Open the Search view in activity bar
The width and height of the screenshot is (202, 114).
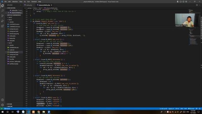(3, 11)
